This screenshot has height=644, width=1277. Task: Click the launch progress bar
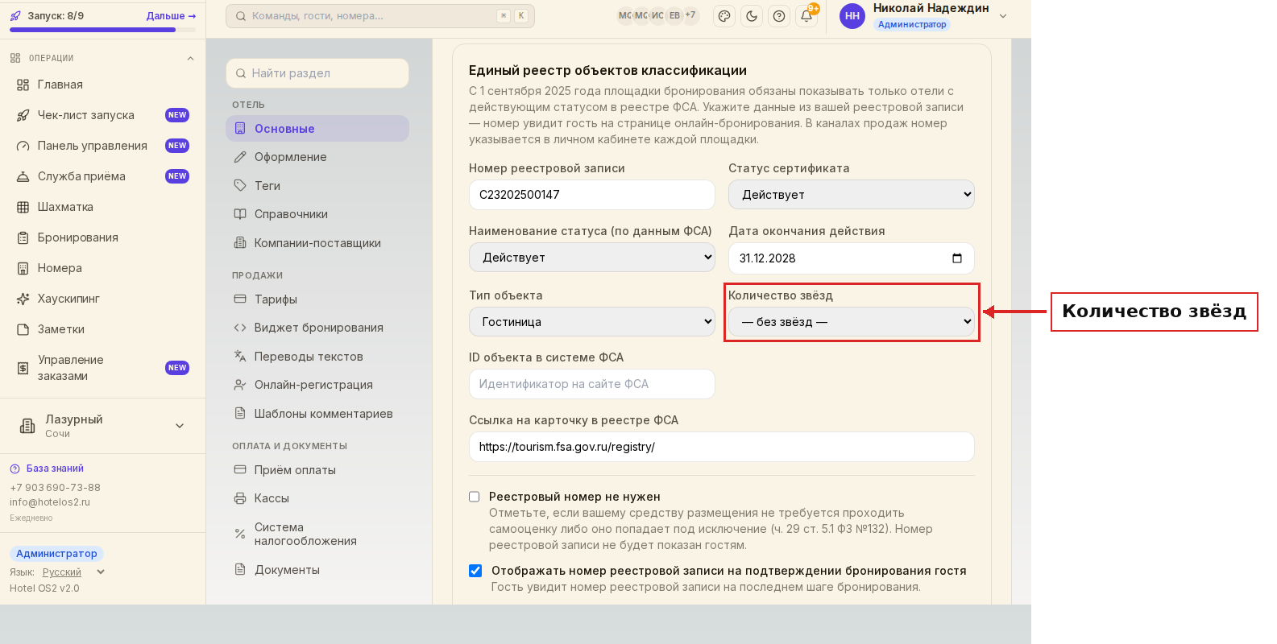102,30
